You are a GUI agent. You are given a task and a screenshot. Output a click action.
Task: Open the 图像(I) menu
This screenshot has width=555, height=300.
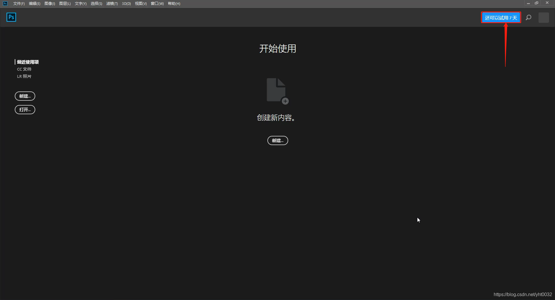click(x=50, y=3)
